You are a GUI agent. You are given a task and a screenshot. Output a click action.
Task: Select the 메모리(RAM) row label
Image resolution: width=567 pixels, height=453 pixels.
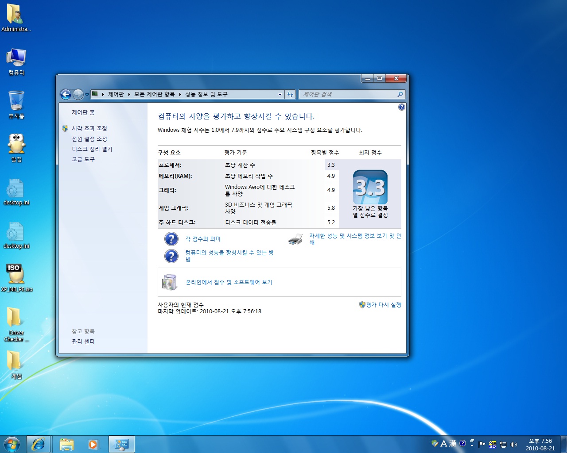coord(175,176)
